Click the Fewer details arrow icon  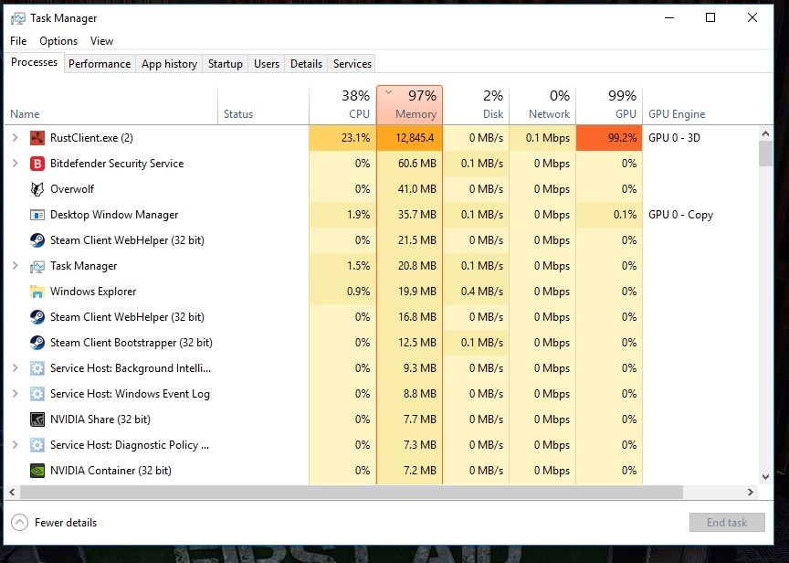click(x=19, y=523)
